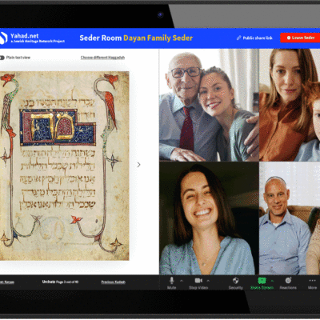Screen dimensions: 320x320
Task: Click the Urchatz page 3 indicator text
Action: point(60,282)
